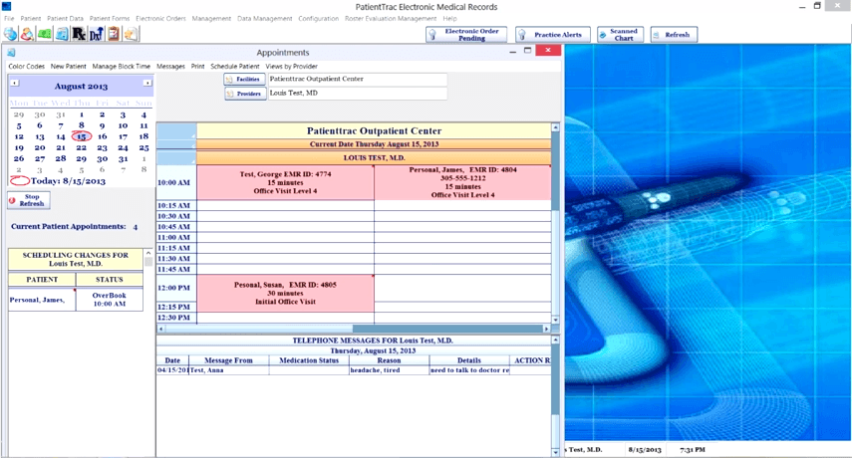853x458 pixels.
Task: Select George Test 10:00 AM appointment
Action: point(285,182)
